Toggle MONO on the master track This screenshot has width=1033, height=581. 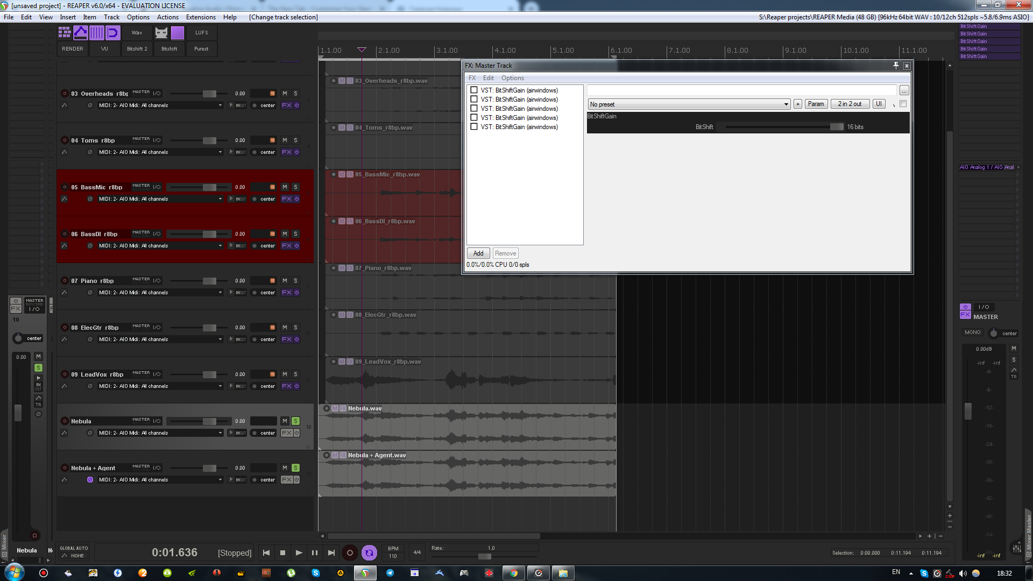click(x=972, y=332)
